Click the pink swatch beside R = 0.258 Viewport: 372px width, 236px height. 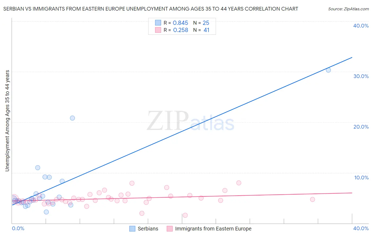(x=158, y=30)
